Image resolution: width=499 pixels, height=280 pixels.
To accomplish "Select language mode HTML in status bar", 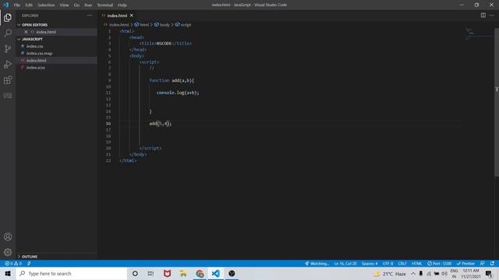I will (x=416, y=264).
